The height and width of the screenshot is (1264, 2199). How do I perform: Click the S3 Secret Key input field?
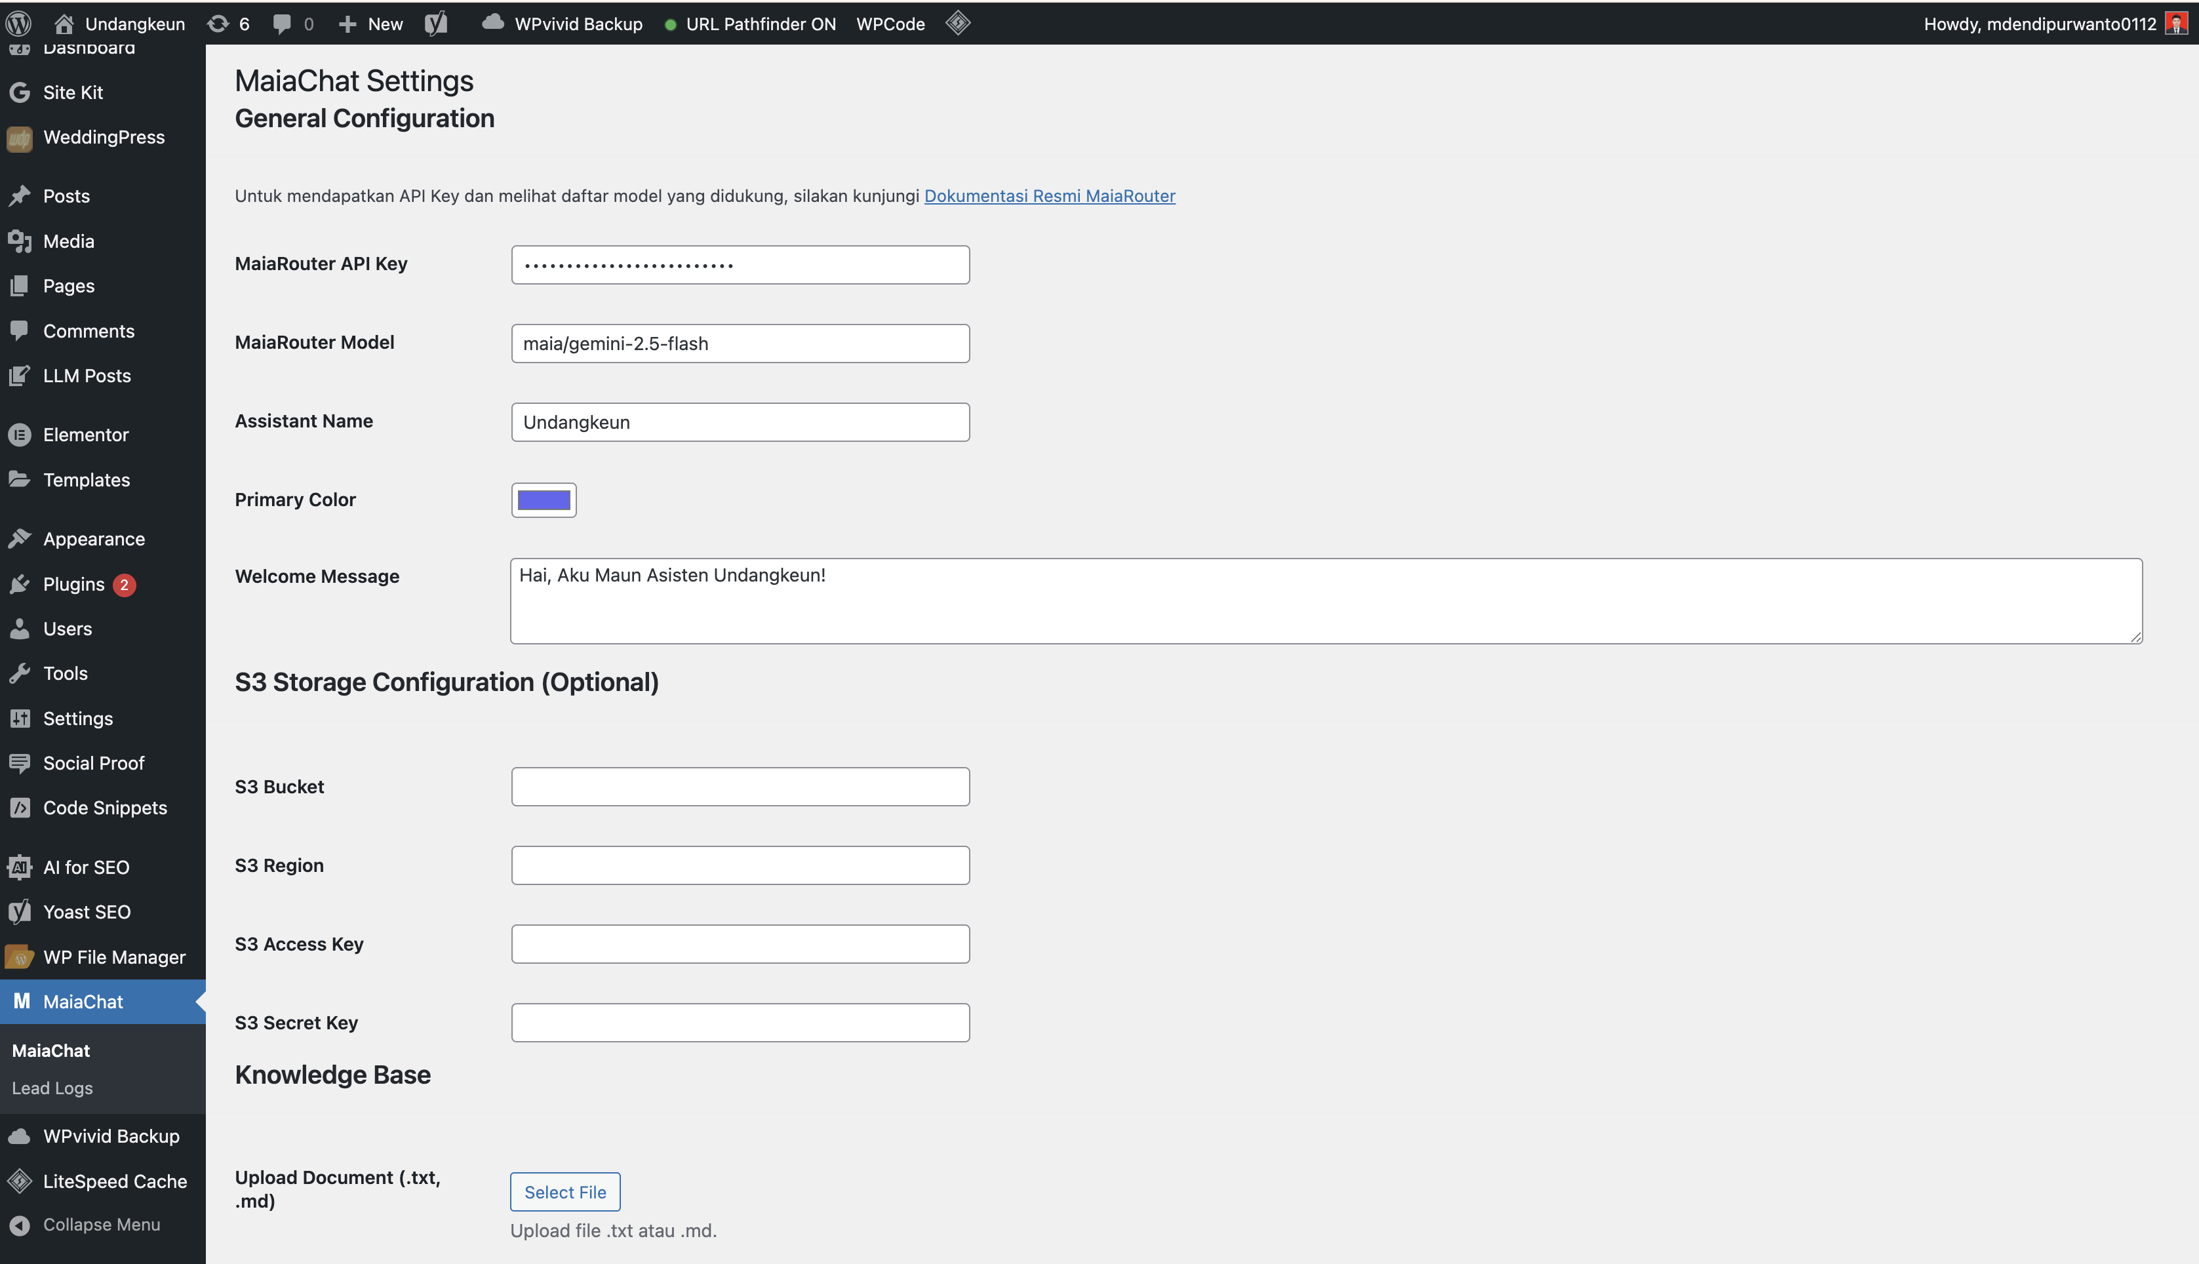pyautogui.click(x=740, y=1023)
